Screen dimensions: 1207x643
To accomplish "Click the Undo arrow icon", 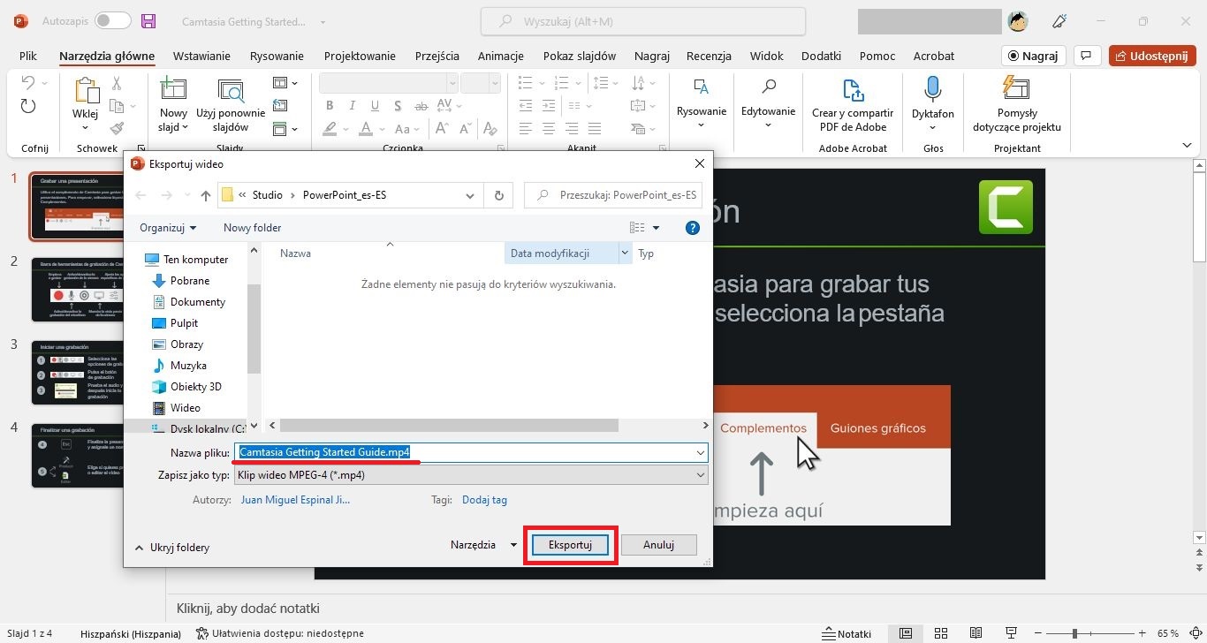I will tap(27, 83).
